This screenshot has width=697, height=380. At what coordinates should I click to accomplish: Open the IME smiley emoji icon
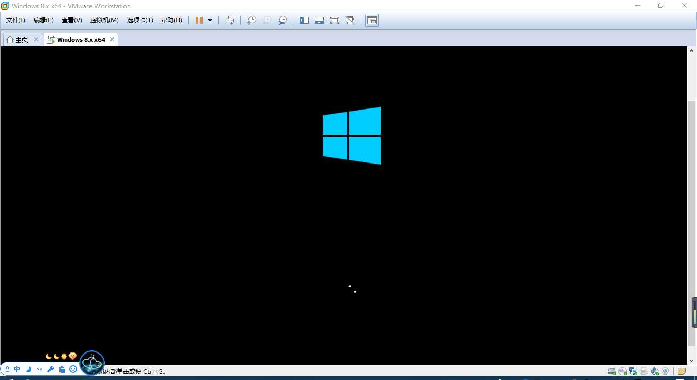tap(73, 369)
